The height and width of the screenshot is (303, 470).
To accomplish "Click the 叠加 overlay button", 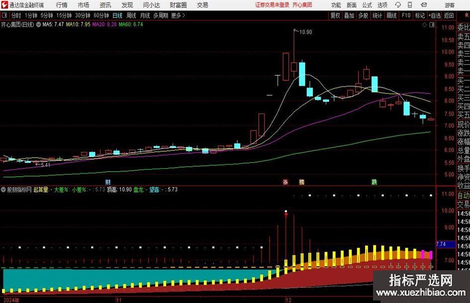I will 349,15.
